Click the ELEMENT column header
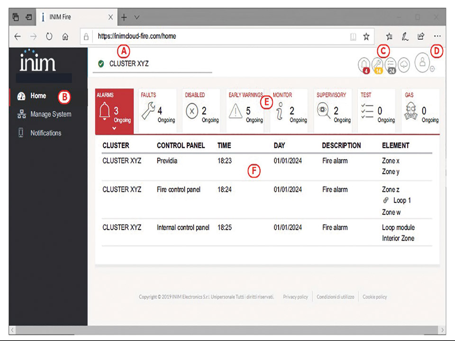The width and height of the screenshot is (455, 341). click(395, 145)
